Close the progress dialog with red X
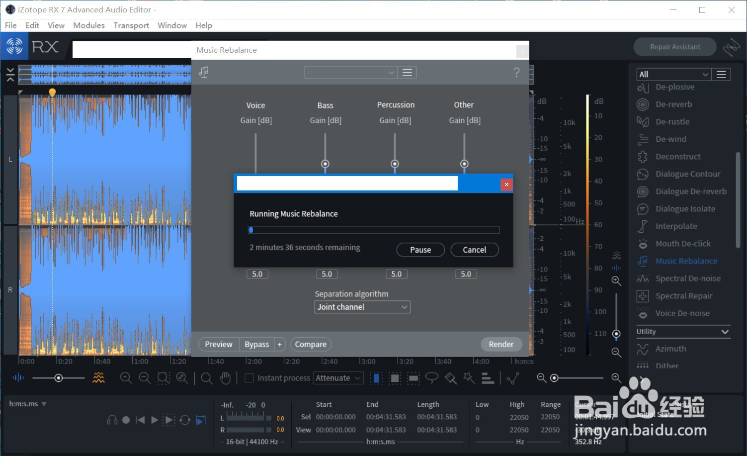 coord(506,184)
